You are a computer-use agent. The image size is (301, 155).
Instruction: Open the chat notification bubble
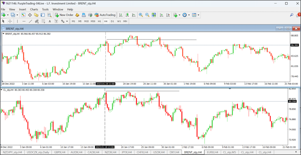point(298,15)
